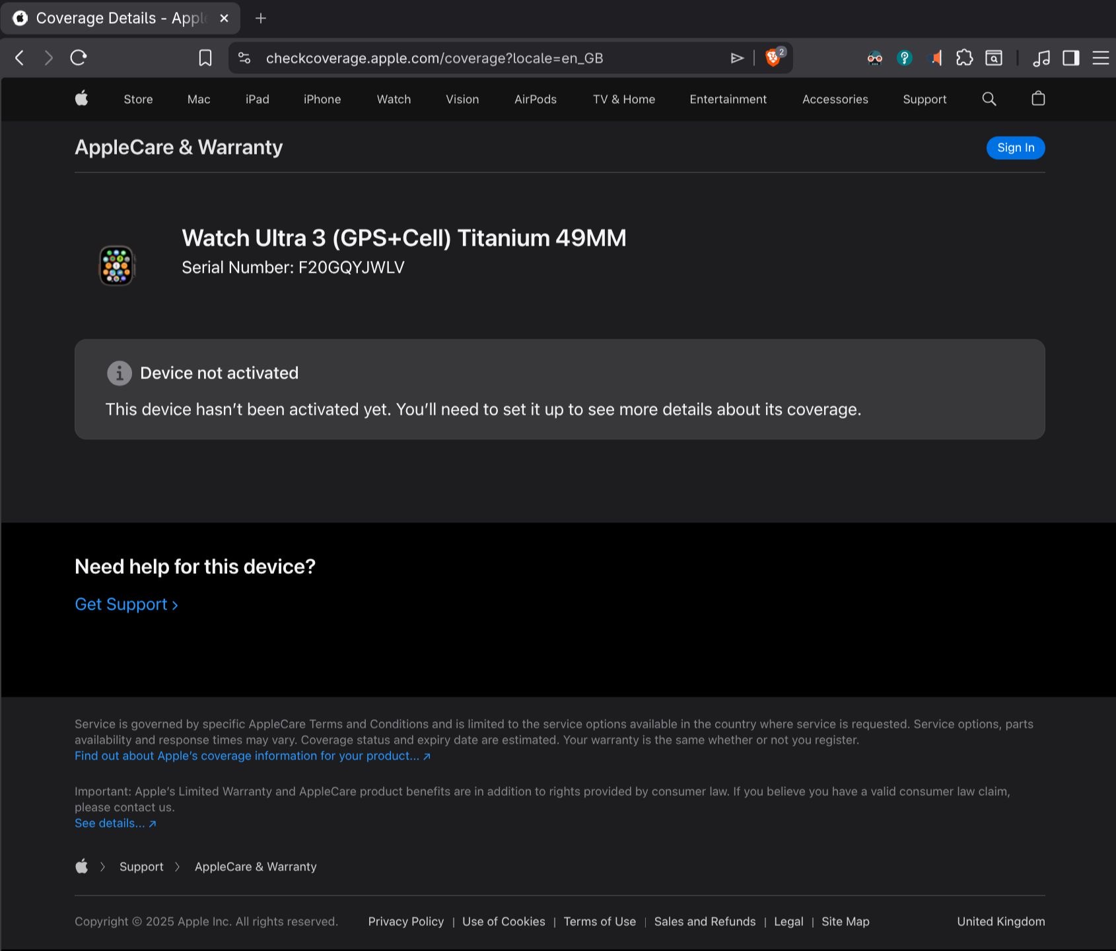Open the Support navigation menu
1116x951 pixels.
pos(924,99)
